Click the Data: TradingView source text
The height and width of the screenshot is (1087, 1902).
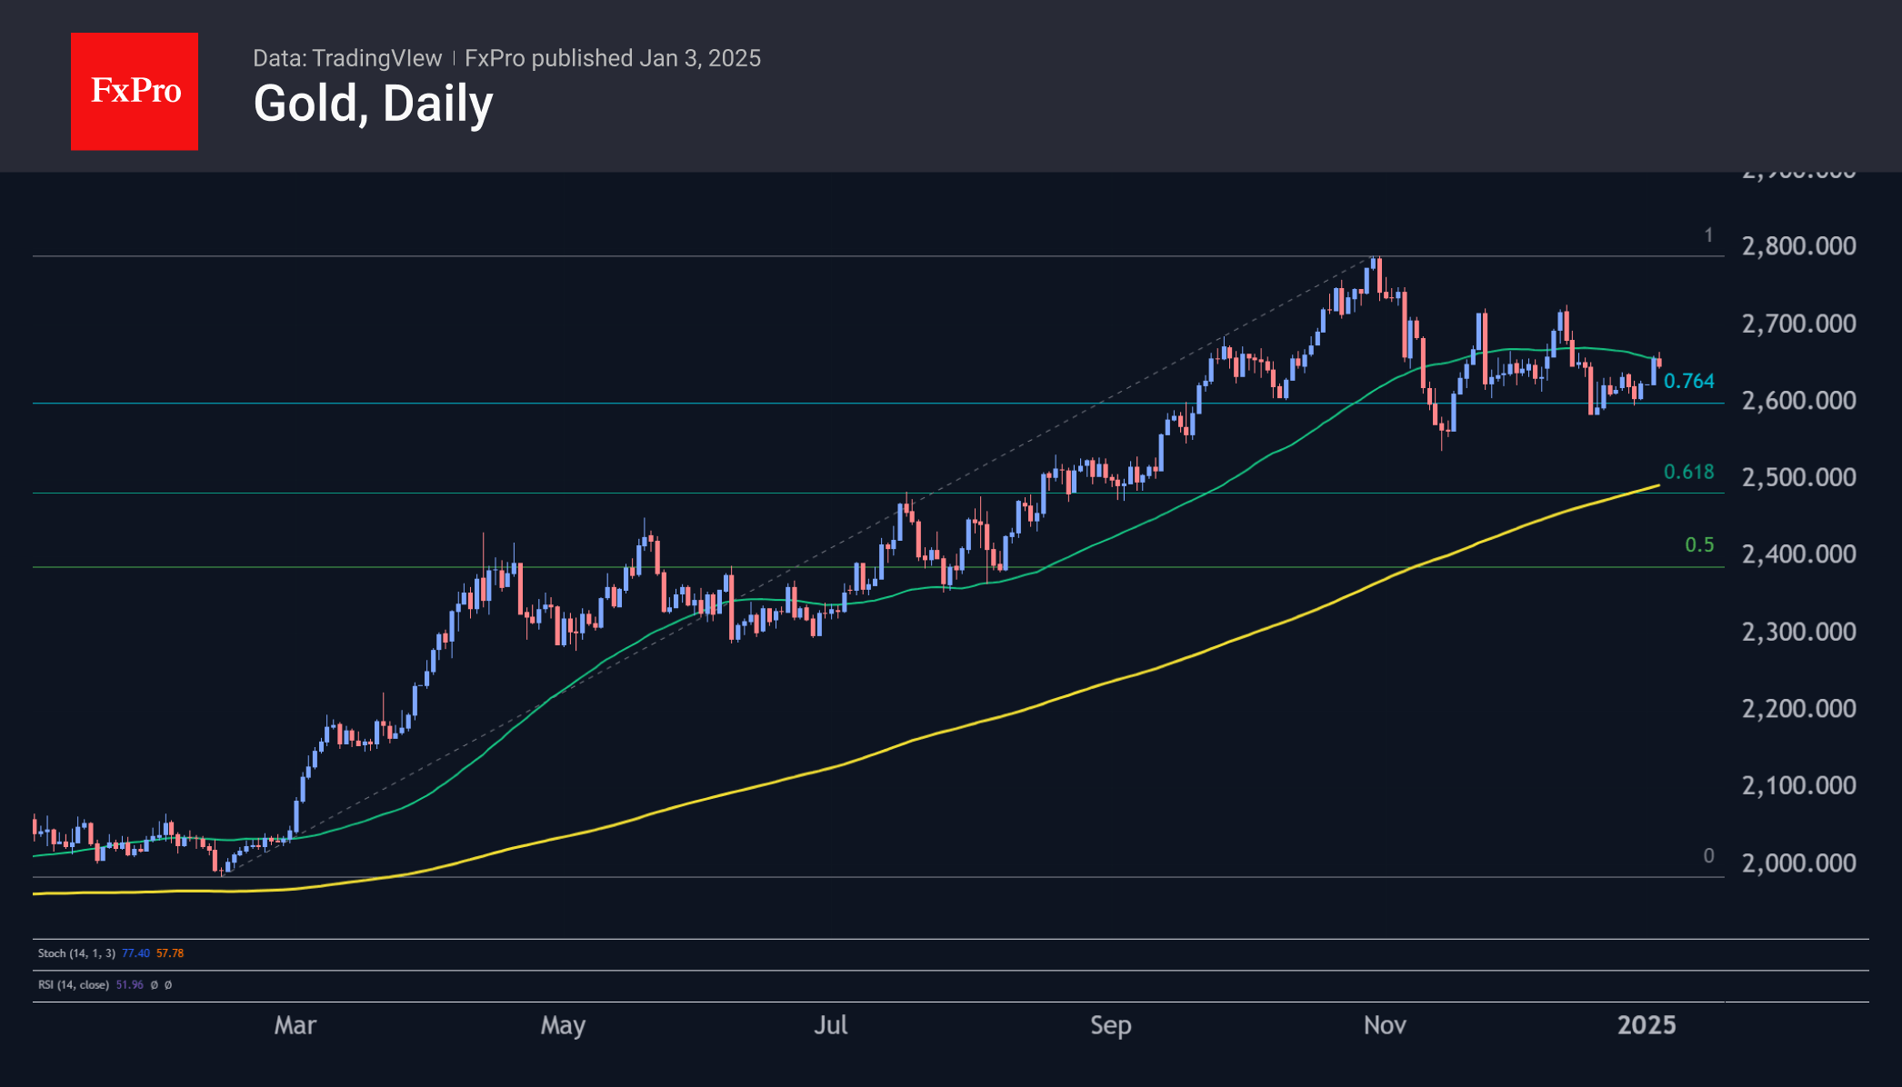click(x=346, y=58)
